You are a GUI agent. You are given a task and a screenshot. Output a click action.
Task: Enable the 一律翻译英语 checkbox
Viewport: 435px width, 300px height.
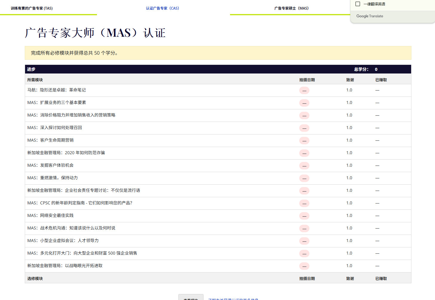[358, 4]
